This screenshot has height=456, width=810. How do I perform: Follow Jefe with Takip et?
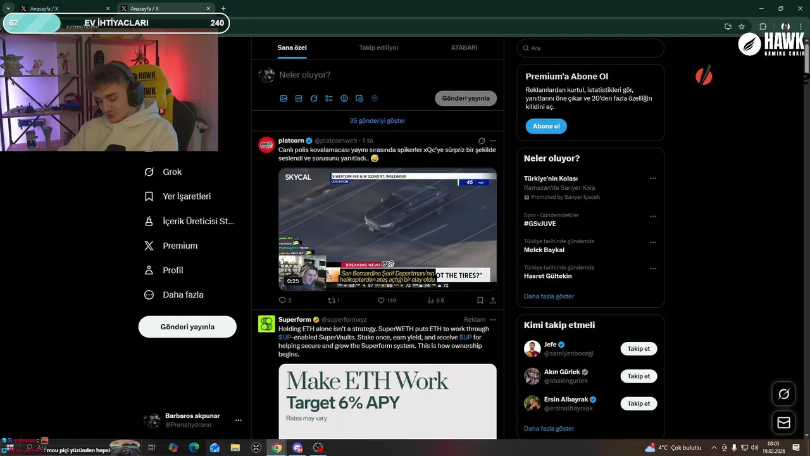(639, 349)
